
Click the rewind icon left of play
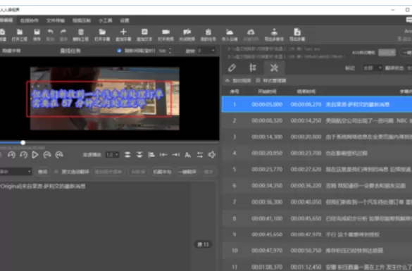pyautogui.click(x=24, y=155)
